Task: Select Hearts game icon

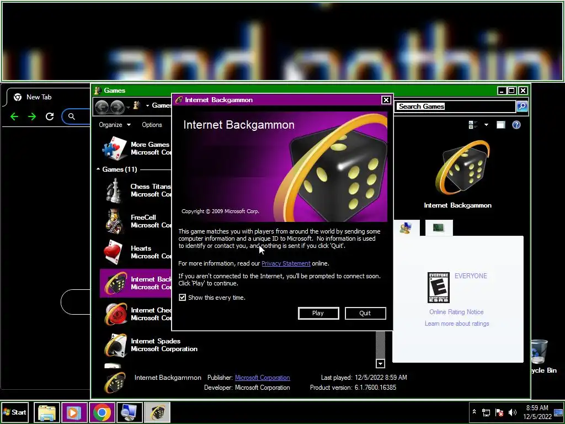Action: (113, 252)
